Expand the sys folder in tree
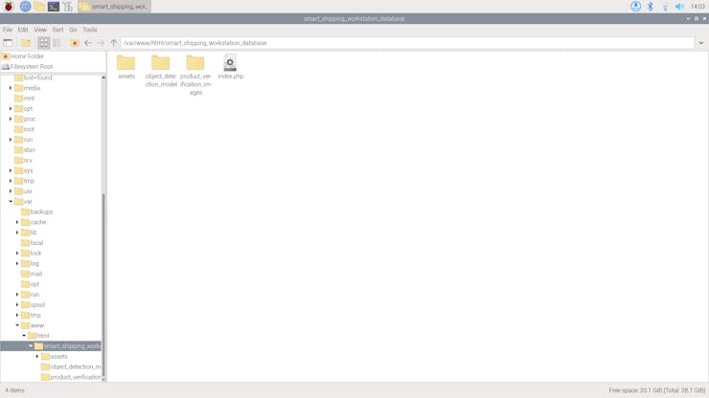709x398 pixels. [x=11, y=170]
